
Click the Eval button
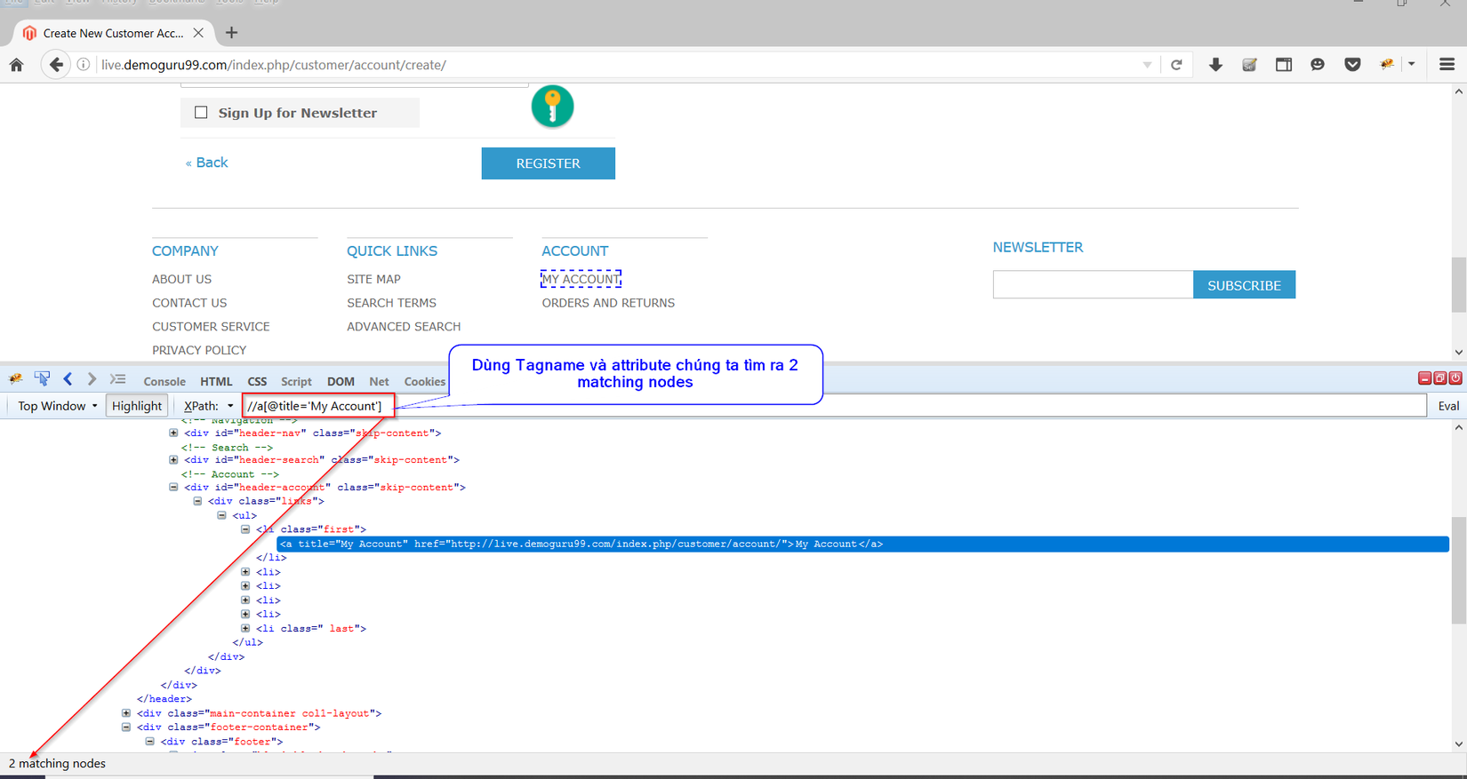pyautogui.click(x=1448, y=406)
